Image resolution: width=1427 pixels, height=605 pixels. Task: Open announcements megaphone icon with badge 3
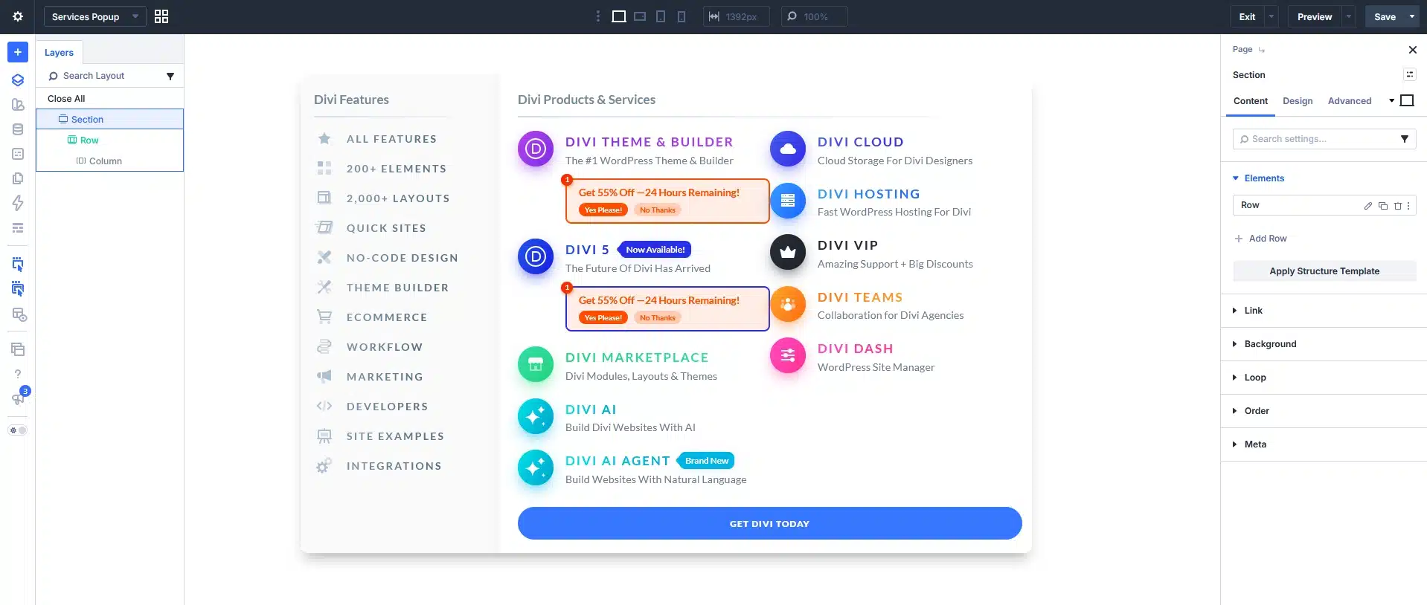click(x=18, y=398)
